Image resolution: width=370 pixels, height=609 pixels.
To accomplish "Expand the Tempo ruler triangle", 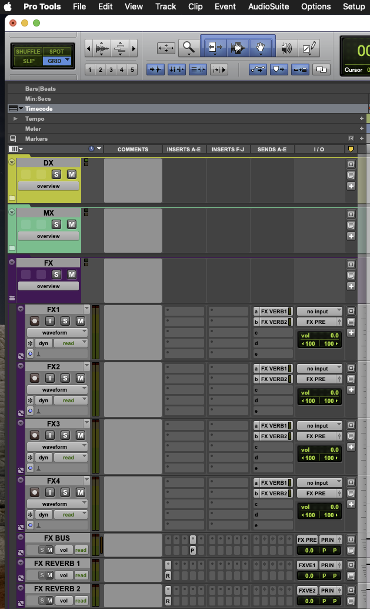I will coord(15,118).
